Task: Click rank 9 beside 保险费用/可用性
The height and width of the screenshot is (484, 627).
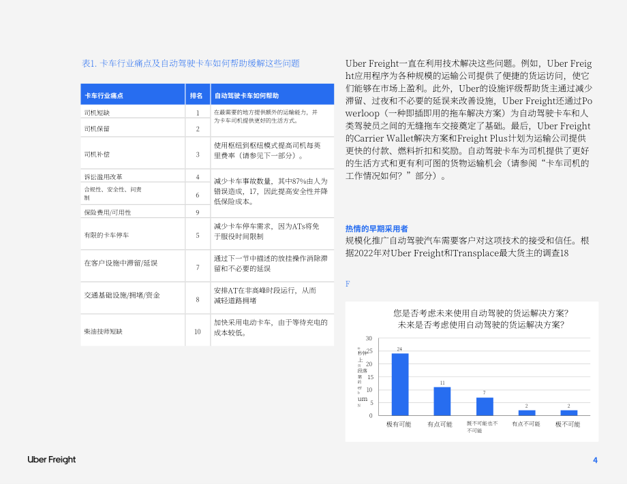Action: [x=198, y=212]
